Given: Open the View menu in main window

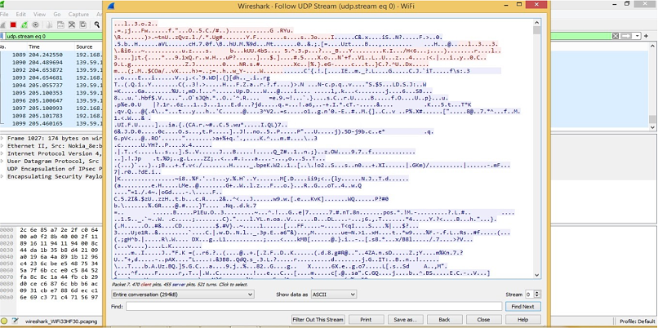Looking at the screenshot, I should [39, 14].
